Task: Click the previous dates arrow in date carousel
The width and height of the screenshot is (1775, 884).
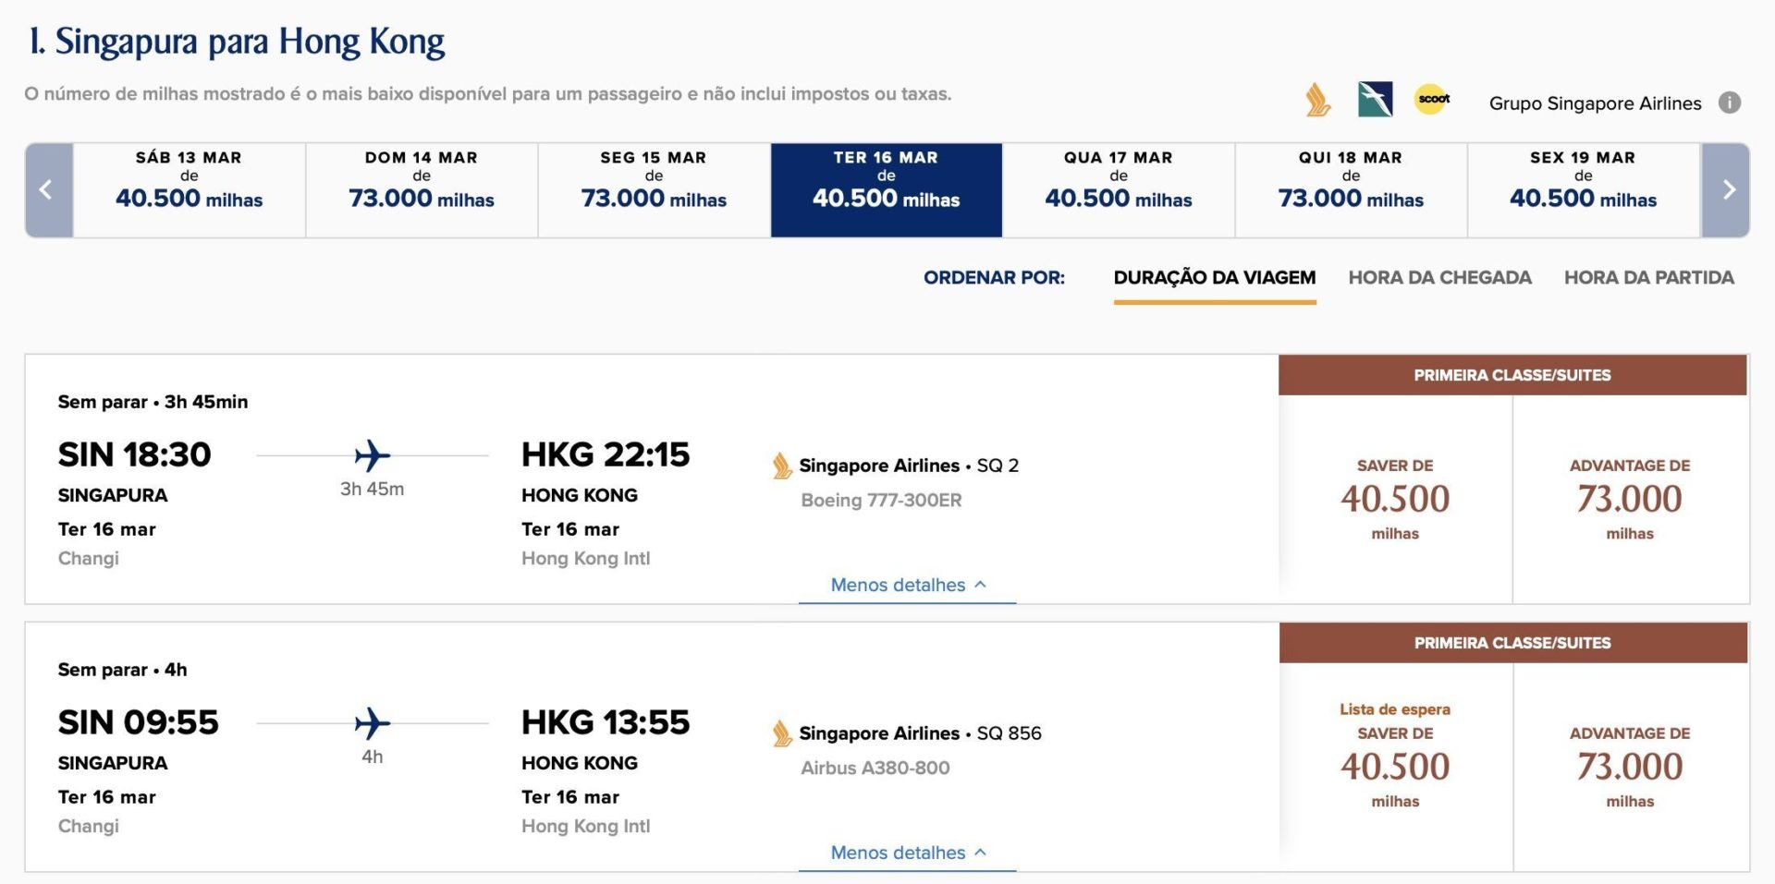Action: (x=48, y=190)
